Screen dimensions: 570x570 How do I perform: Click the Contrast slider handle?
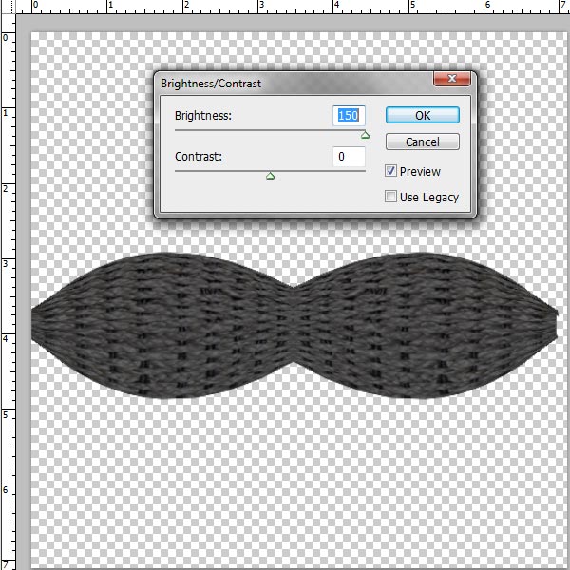(270, 177)
